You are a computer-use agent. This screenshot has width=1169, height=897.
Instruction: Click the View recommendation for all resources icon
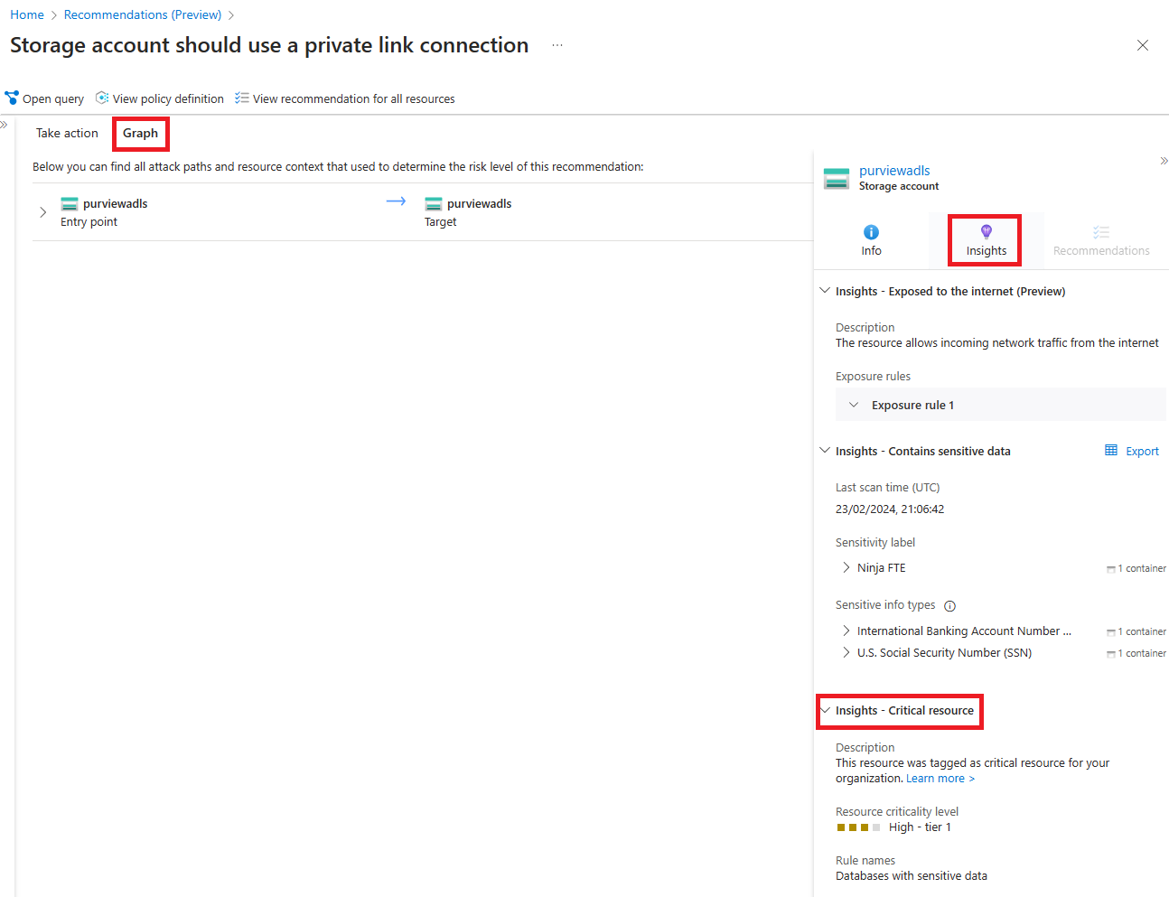(x=242, y=98)
